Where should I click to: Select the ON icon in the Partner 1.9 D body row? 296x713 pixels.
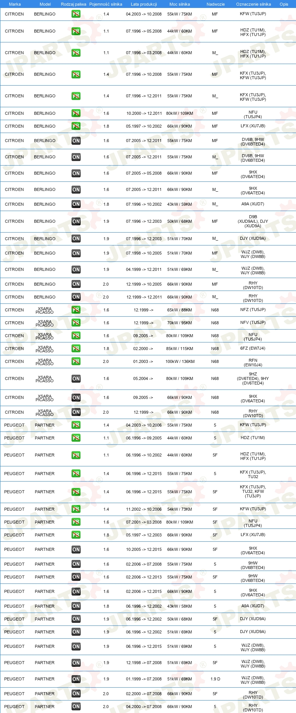click(x=76, y=679)
